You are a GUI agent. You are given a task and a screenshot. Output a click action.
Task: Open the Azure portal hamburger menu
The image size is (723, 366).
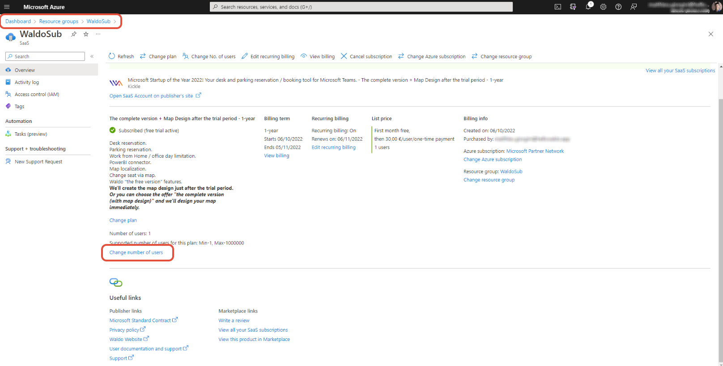[7, 7]
